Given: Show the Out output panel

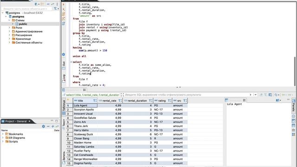Looking at the screenshot, I should pyautogui.click(x=64, y=65).
